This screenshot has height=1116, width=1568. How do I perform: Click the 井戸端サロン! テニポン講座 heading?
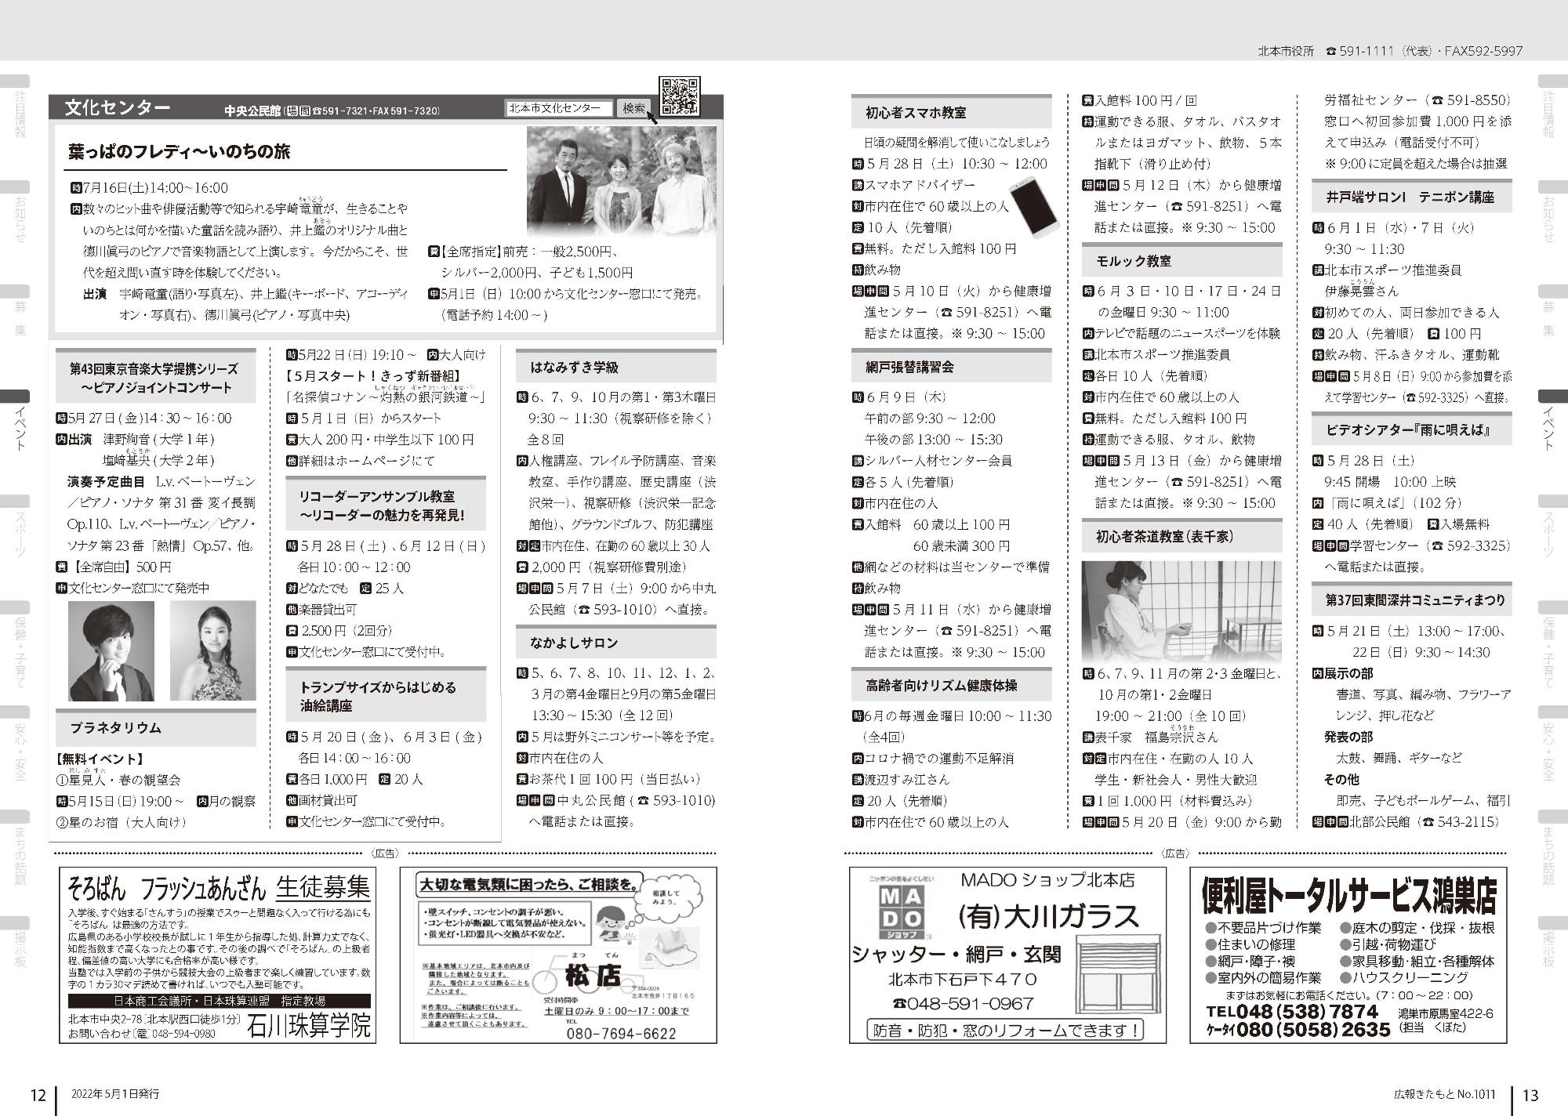point(1410,197)
